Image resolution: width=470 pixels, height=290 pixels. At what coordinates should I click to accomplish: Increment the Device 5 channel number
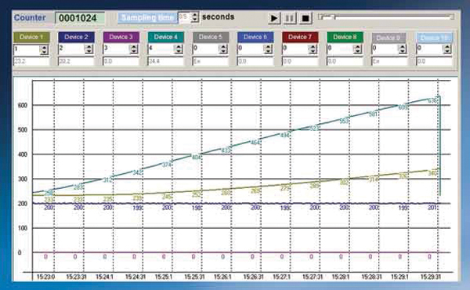point(223,47)
